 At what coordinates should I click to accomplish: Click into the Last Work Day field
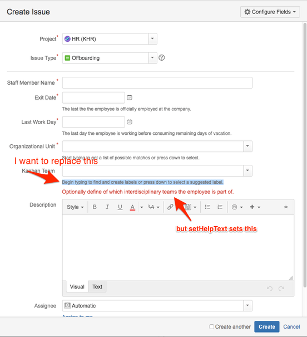(93, 122)
